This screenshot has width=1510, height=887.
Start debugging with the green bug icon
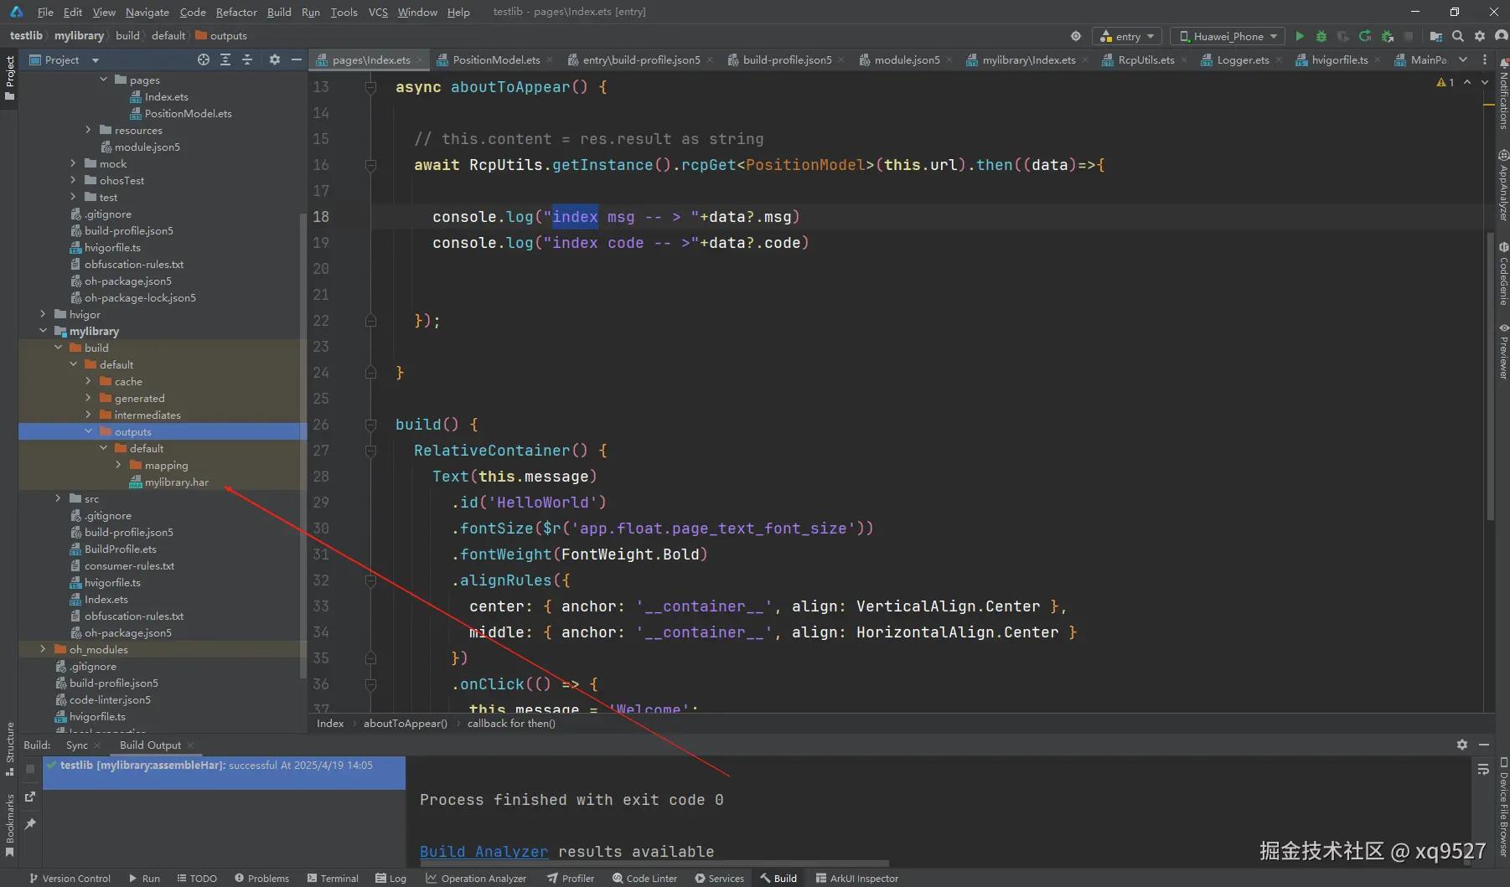tap(1321, 36)
